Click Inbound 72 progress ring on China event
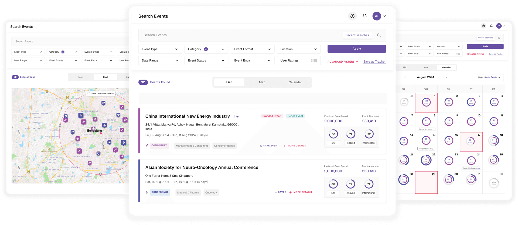The width and height of the screenshot is (518, 225). pos(351,134)
